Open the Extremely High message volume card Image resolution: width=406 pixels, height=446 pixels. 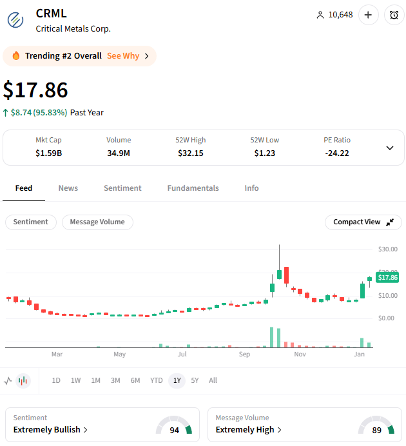[x=304, y=425]
